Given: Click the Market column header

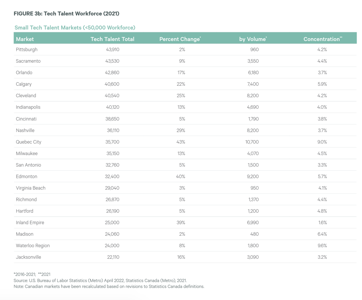Looking at the screenshot, I should (25, 39).
